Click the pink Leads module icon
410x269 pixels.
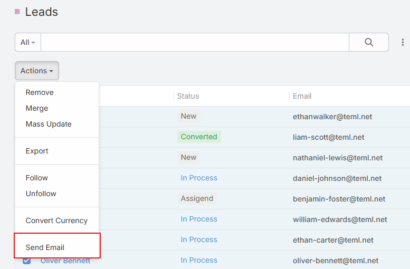tap(17, 12)
